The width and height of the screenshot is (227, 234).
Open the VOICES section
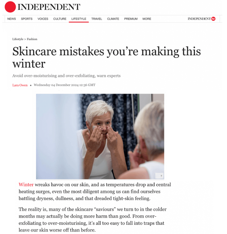(x=43, y=19)
